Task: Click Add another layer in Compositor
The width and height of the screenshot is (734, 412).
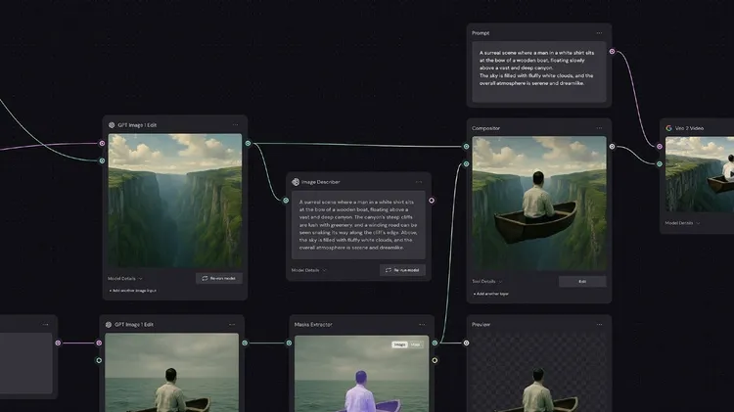Action: coord(493,293)
